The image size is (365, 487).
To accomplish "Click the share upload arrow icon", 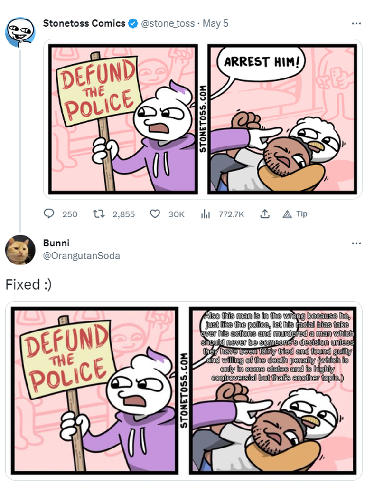I will pos(264,214).
